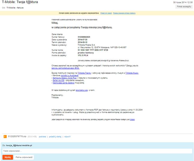Click the 'Pełna odpowiedź' button
The height and width of the screenshot is (161, 194).
24,157
